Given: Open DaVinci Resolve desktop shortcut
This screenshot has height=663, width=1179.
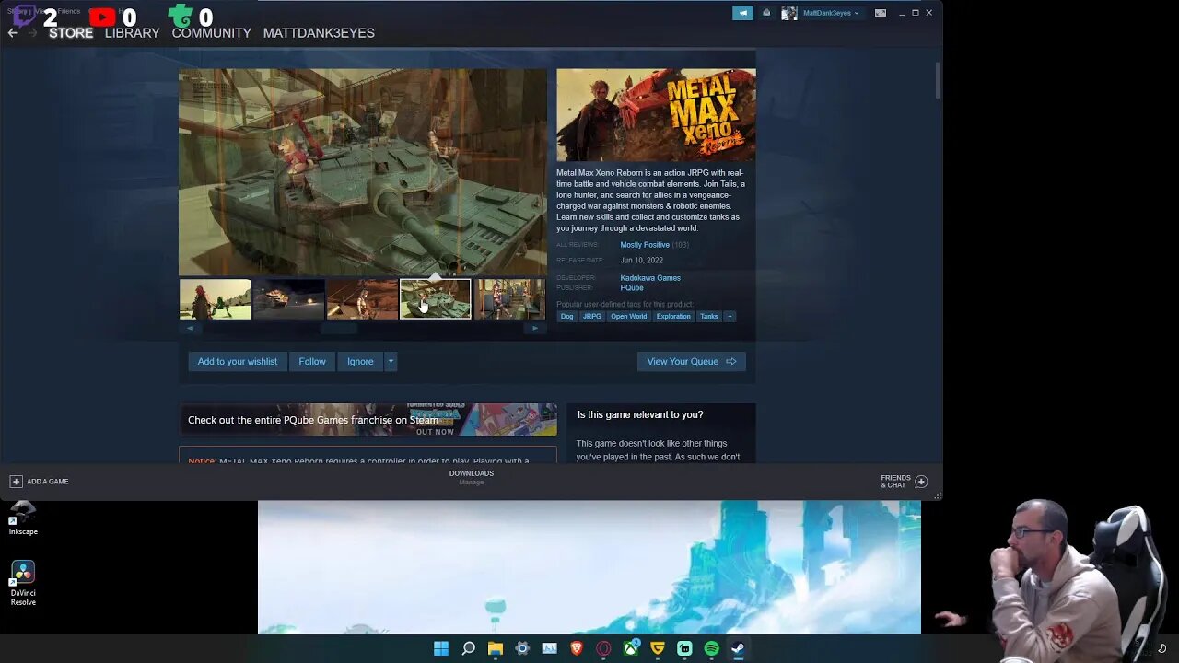Looking at the screenshot, I should pos(23,584).
